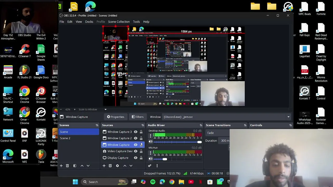
Task: Select Display Capture source row
Action: coord(123,158)
